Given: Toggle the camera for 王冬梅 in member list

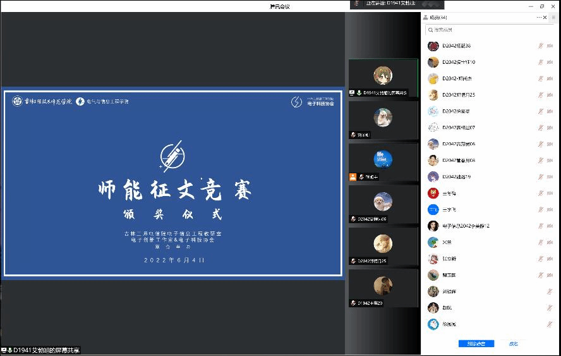Looking at the screenshot, I should (x=552, y=193).
